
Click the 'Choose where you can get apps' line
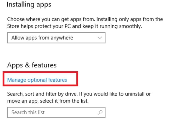pyautogui.click(x=85, y=19)
